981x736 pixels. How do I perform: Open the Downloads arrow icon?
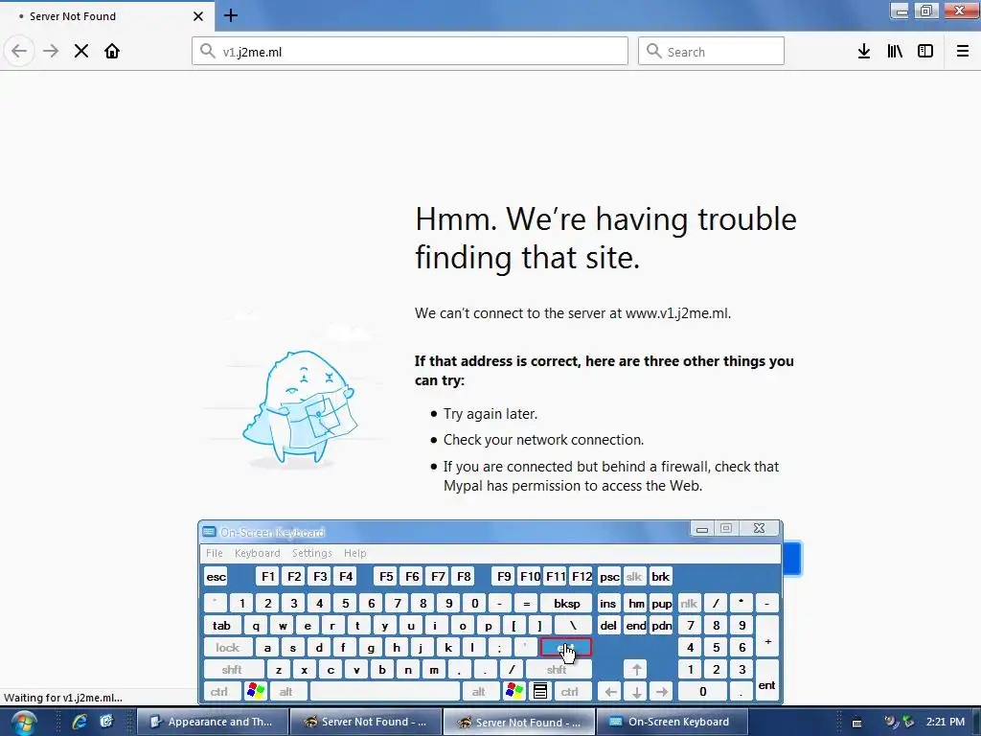coord(864,52)
